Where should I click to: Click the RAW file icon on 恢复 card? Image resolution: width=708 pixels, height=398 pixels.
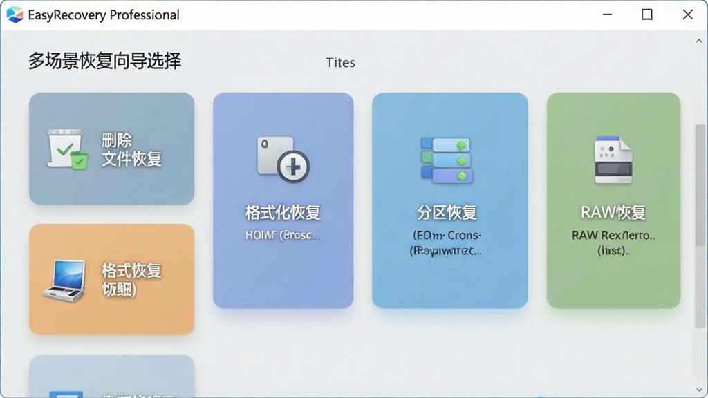click(x=613, y=160)
